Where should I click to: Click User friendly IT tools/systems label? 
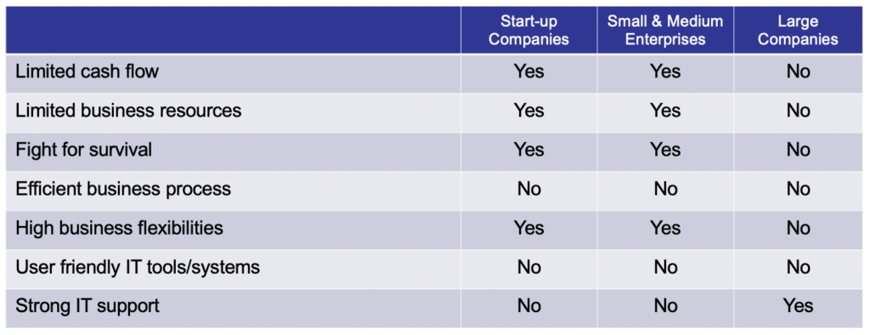tap(138, 267)
